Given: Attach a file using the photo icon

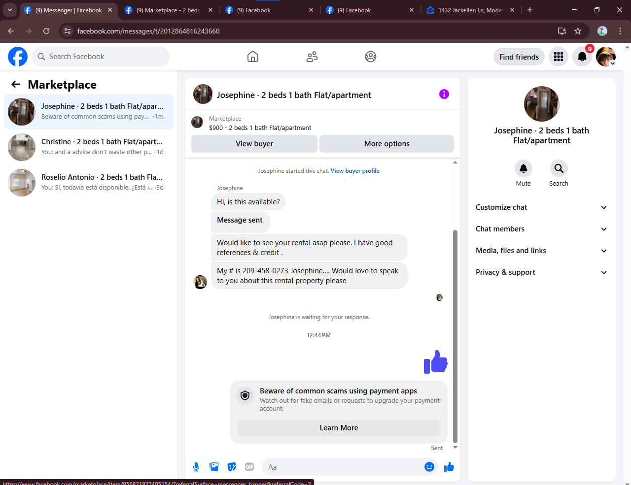Looking at the screenshot, I should [214, 467].
